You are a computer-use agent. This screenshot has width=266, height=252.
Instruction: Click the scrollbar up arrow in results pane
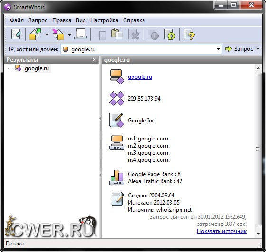(x=258, y=68)
